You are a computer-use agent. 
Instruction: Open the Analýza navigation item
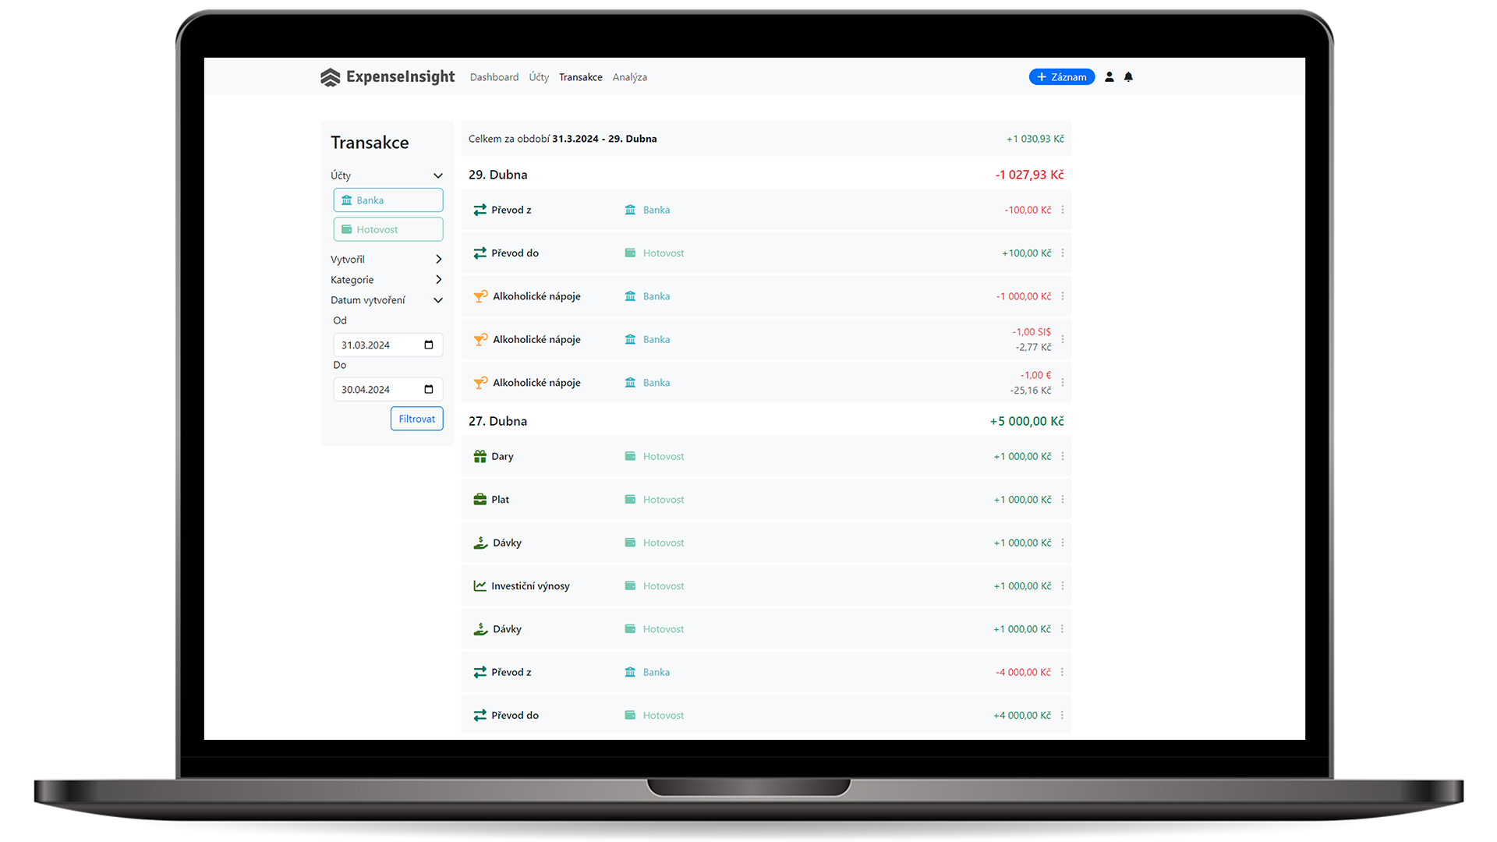tap(629, 77)
